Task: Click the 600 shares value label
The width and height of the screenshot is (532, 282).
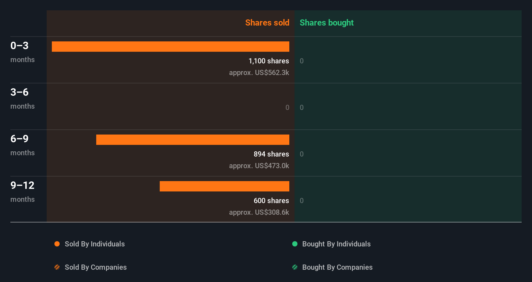Action: (x=271, y=201)
